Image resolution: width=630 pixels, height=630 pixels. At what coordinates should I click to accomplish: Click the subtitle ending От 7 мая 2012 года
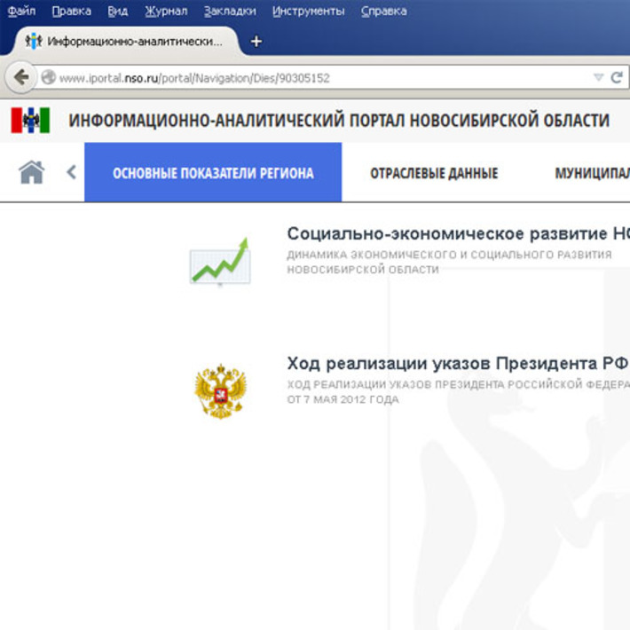click(458, 391)
